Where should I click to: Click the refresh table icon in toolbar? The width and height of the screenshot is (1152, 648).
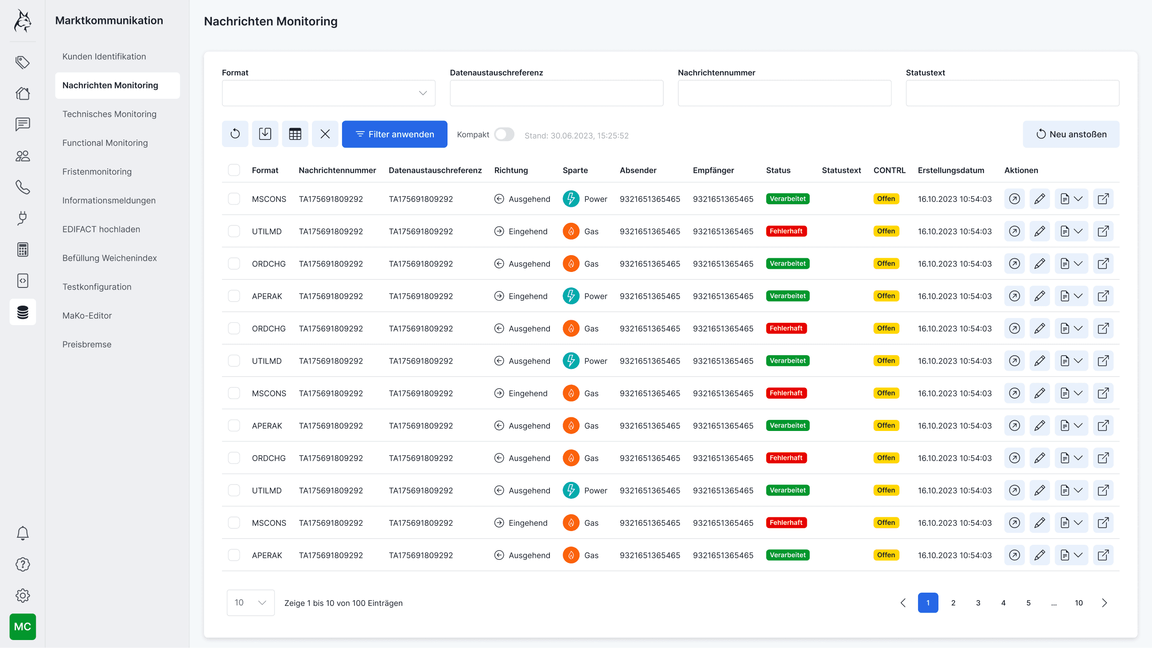235,134
